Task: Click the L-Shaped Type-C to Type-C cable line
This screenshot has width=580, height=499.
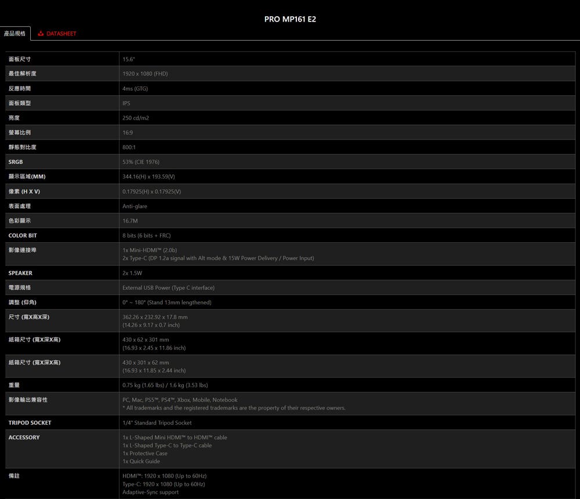Action: (167, 446)
